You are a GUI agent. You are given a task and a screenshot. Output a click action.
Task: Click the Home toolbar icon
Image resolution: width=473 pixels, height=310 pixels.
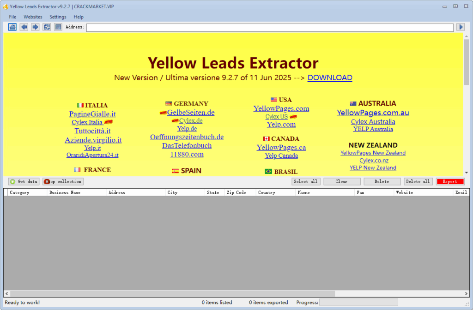tap(12, 27)
